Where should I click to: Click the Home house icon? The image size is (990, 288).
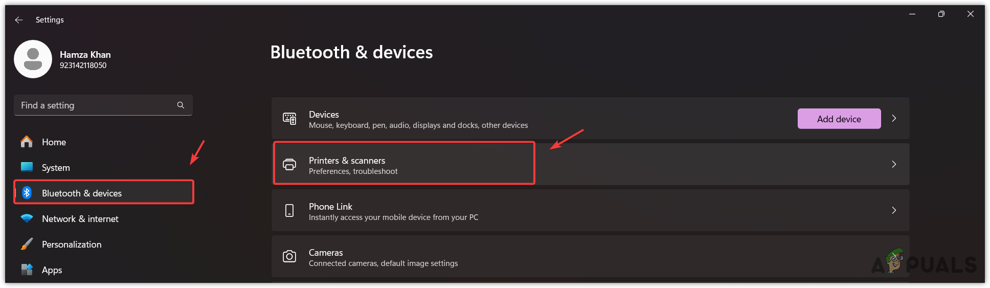pos(27,142)
